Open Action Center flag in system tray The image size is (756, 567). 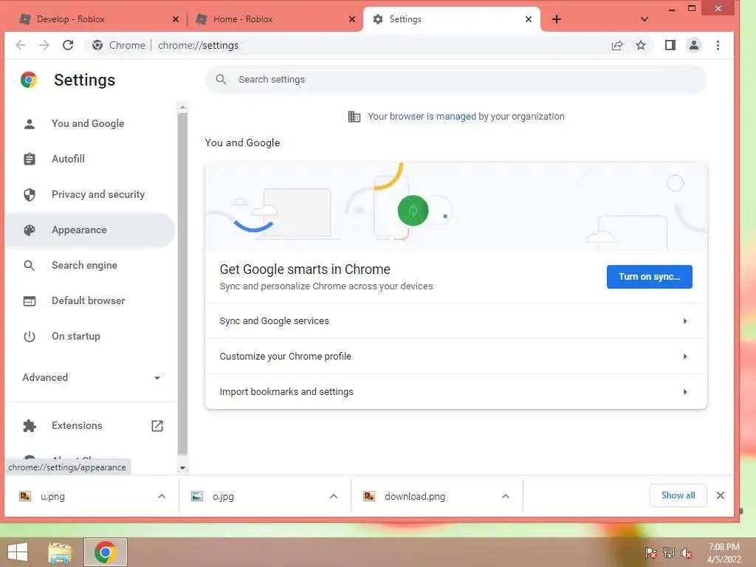[x=651, y=553]
